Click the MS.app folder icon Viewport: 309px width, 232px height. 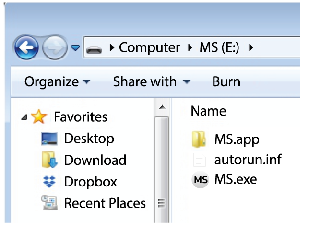(x=199, y=139)
